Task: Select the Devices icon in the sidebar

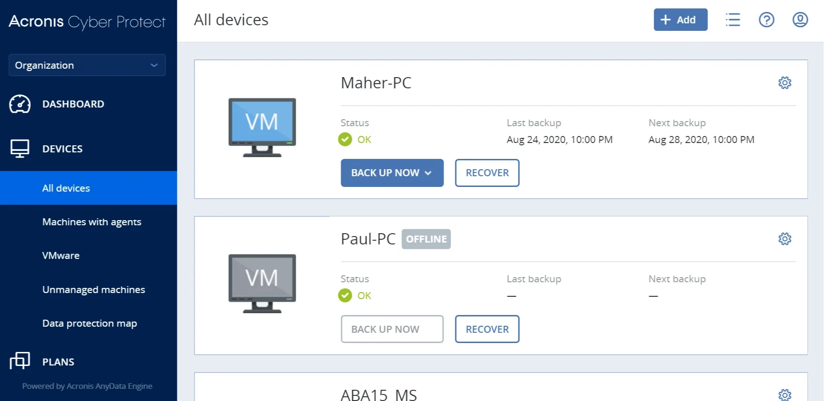Action: coord(19,148)
